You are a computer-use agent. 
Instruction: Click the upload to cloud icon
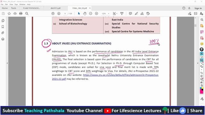15,13
